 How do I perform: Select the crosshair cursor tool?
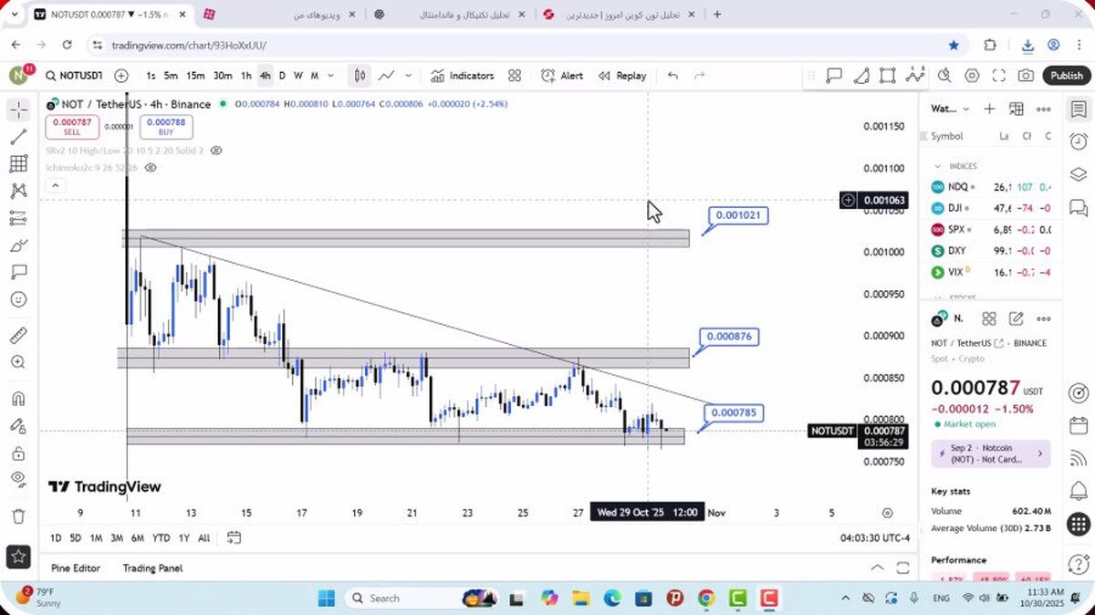point(18,110)
